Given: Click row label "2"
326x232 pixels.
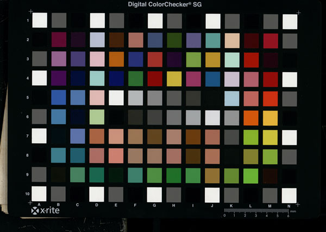Looking at the screenshot, I should 28,40.
